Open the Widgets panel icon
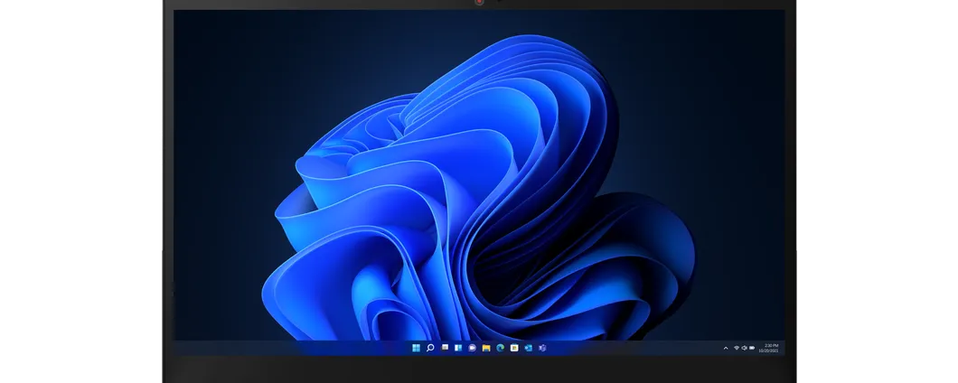 click(458, 348)
